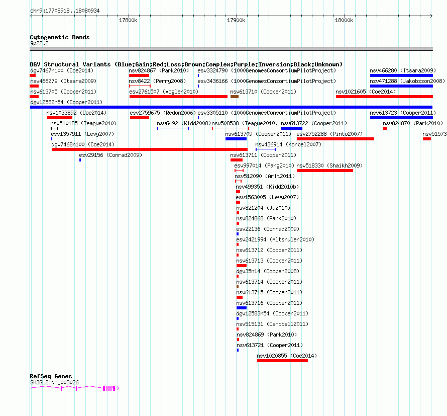Screen dimensions: 447x416
Task: Open variant nsv471288 (Jakobsson2008)
Action: tap(407, 81)
